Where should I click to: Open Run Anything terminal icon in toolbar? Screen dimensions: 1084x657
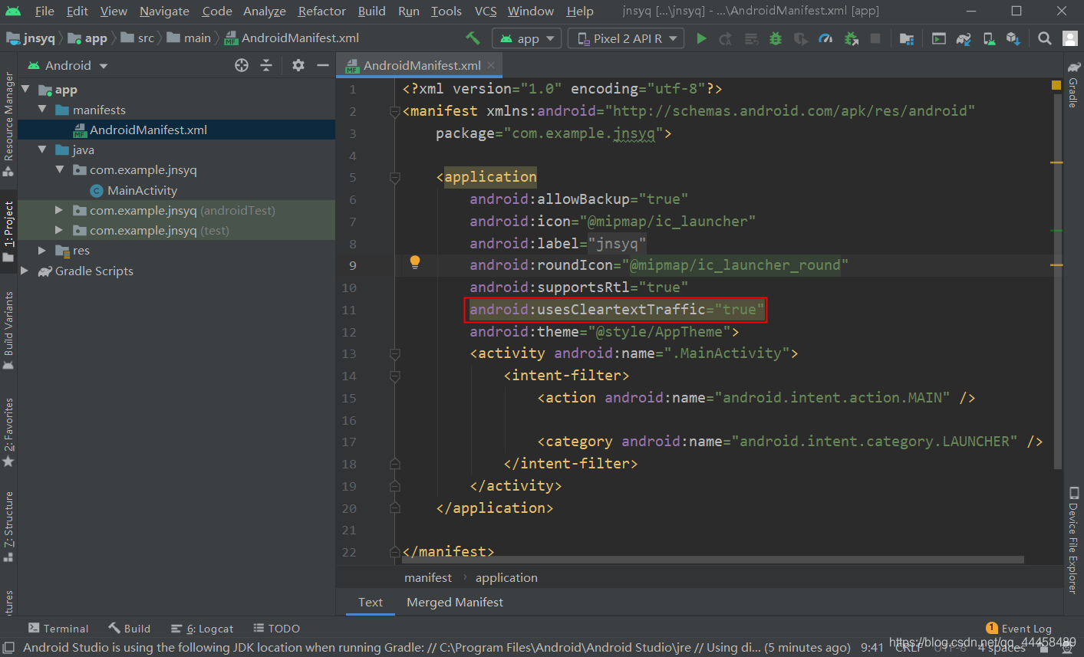(x=938, y=38)
